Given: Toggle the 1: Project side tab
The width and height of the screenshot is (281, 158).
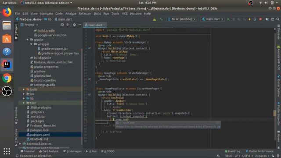Looking at the screenshot, I should [x=16, y=32].
